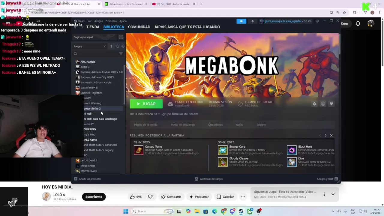Open Amigos y chat panel
The height and width of the screenshot is (216, 384).
click(327, 179)
